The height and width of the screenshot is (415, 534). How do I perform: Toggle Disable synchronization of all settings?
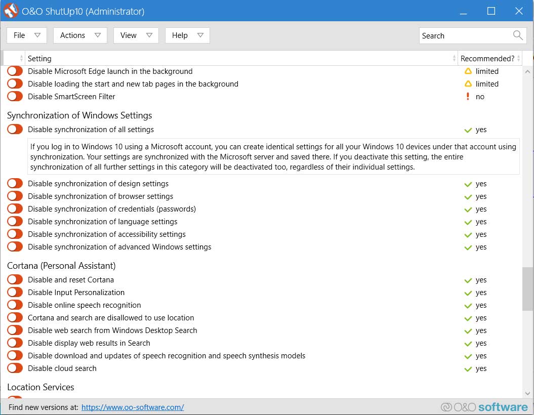point(15,130)
